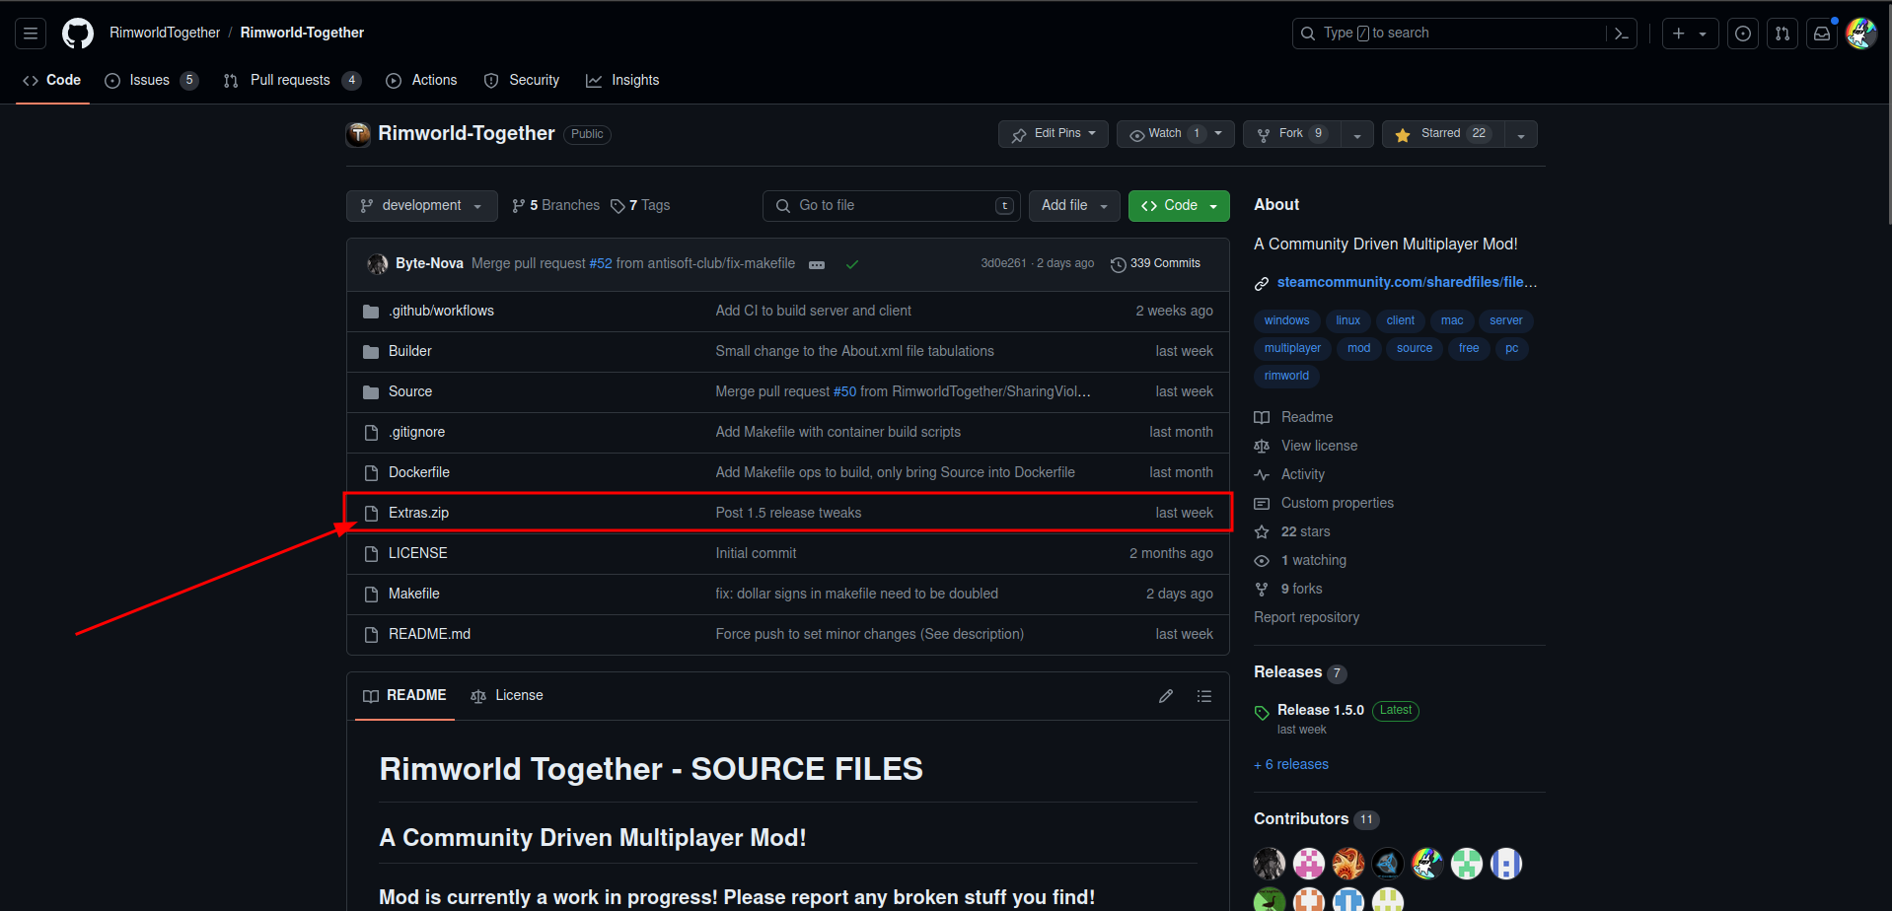
Task: Select the multiplayer topic tag
Action: point(1292,348)
